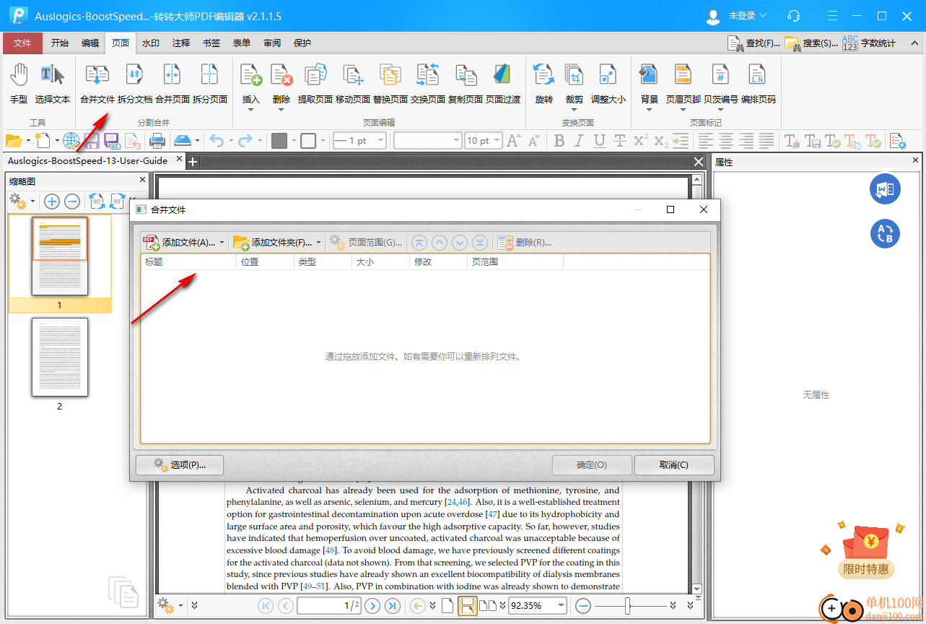Switch to the Watermark (水印) tab
The width and height of the screenshot is (926, 624).
point(151,43)
